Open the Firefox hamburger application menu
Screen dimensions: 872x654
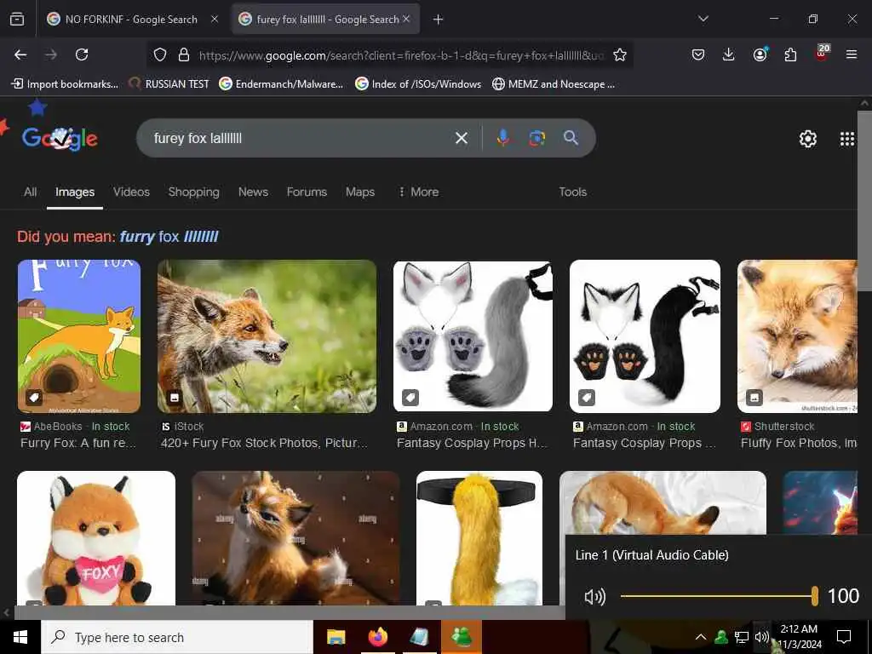(852, 54)
